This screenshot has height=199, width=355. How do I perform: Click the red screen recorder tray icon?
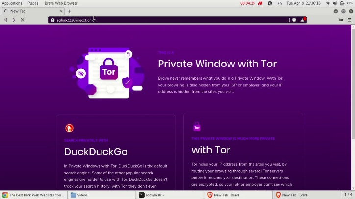260,3
